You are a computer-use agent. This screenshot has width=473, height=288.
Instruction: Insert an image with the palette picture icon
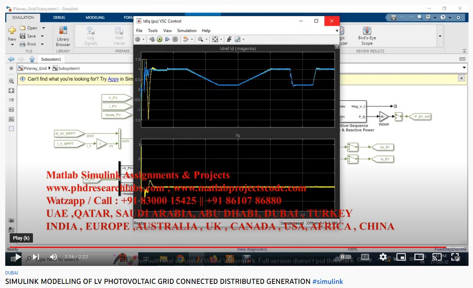point(11,119)
